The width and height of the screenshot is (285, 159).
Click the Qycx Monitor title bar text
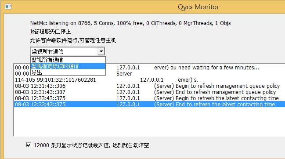(198, 7)
